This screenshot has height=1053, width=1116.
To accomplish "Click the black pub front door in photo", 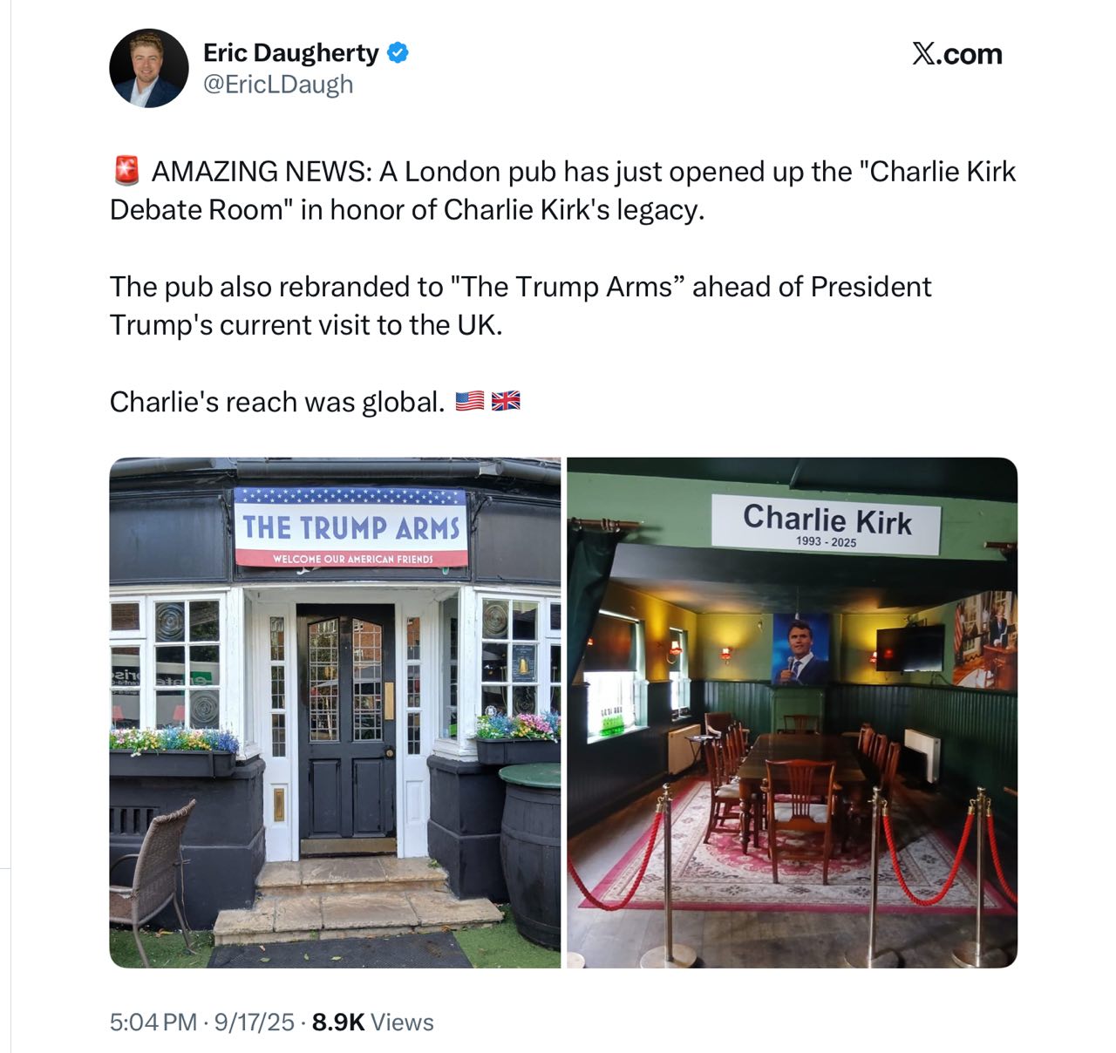I will click(347, 723).
